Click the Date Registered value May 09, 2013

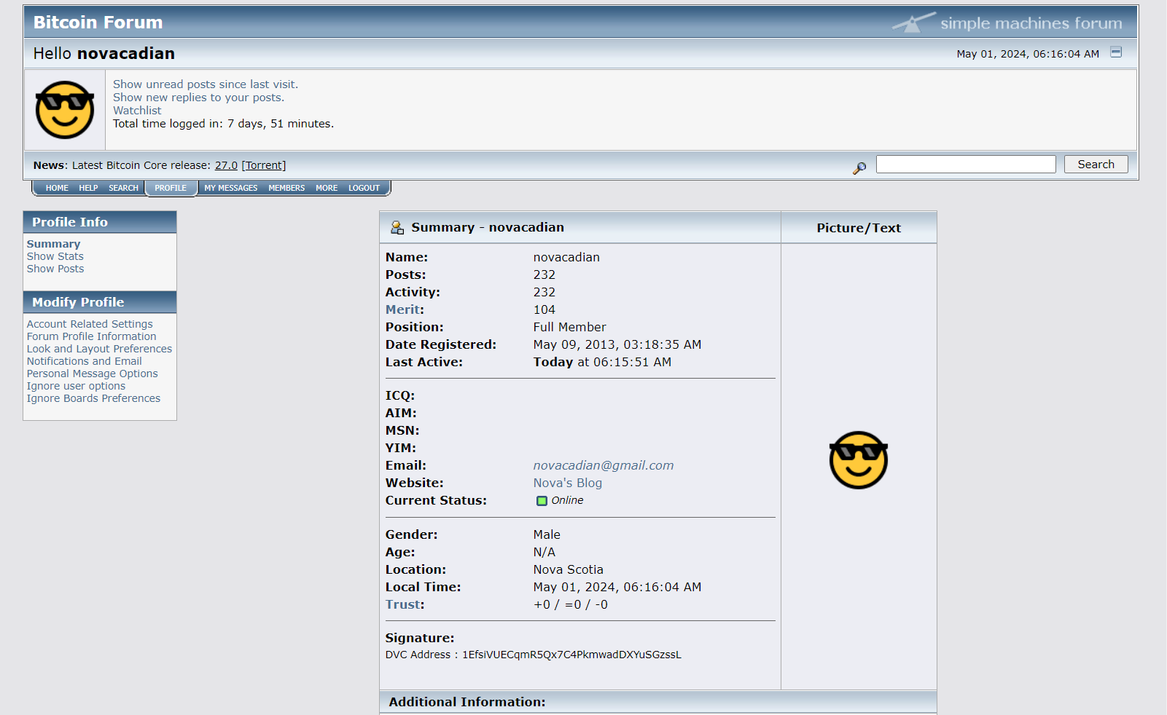coord(617,344)
